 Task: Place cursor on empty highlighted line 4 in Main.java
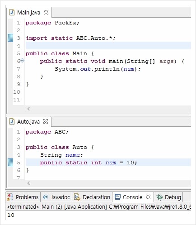tap(108, 46)
